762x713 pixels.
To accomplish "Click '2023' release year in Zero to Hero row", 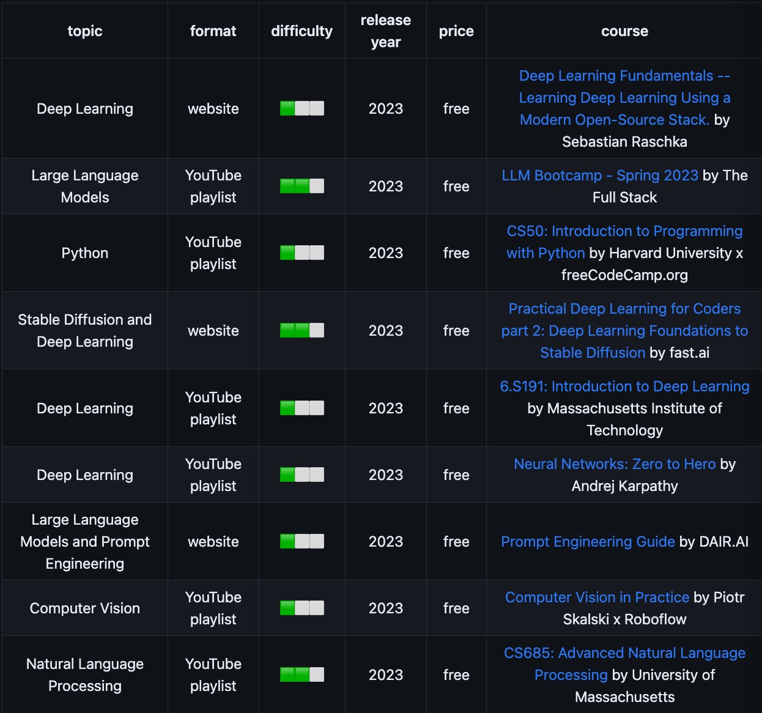I will (386, 475).
